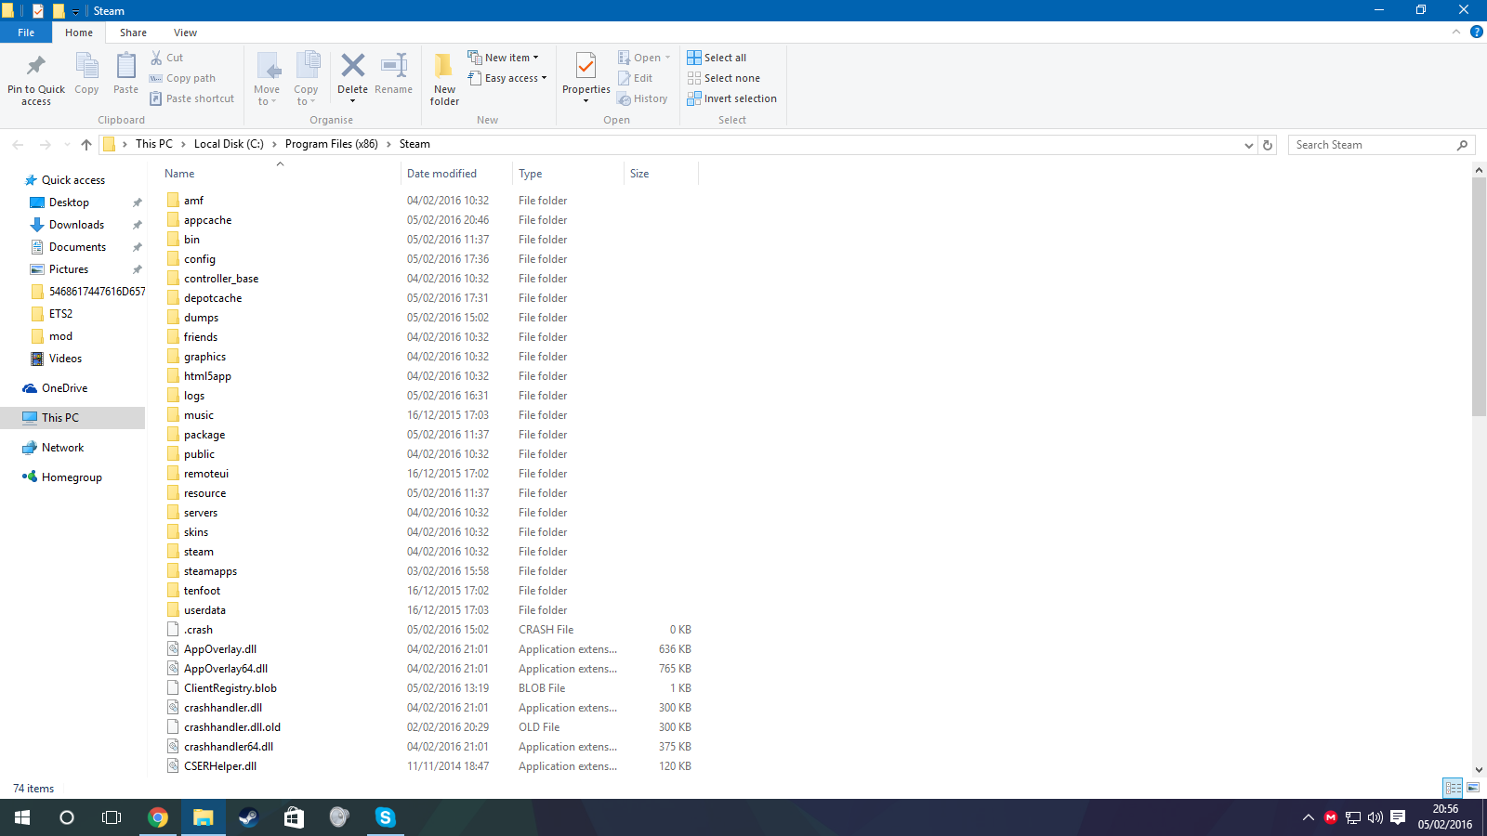
Task: Select Quick access in navigation pane
Action: 73,180
